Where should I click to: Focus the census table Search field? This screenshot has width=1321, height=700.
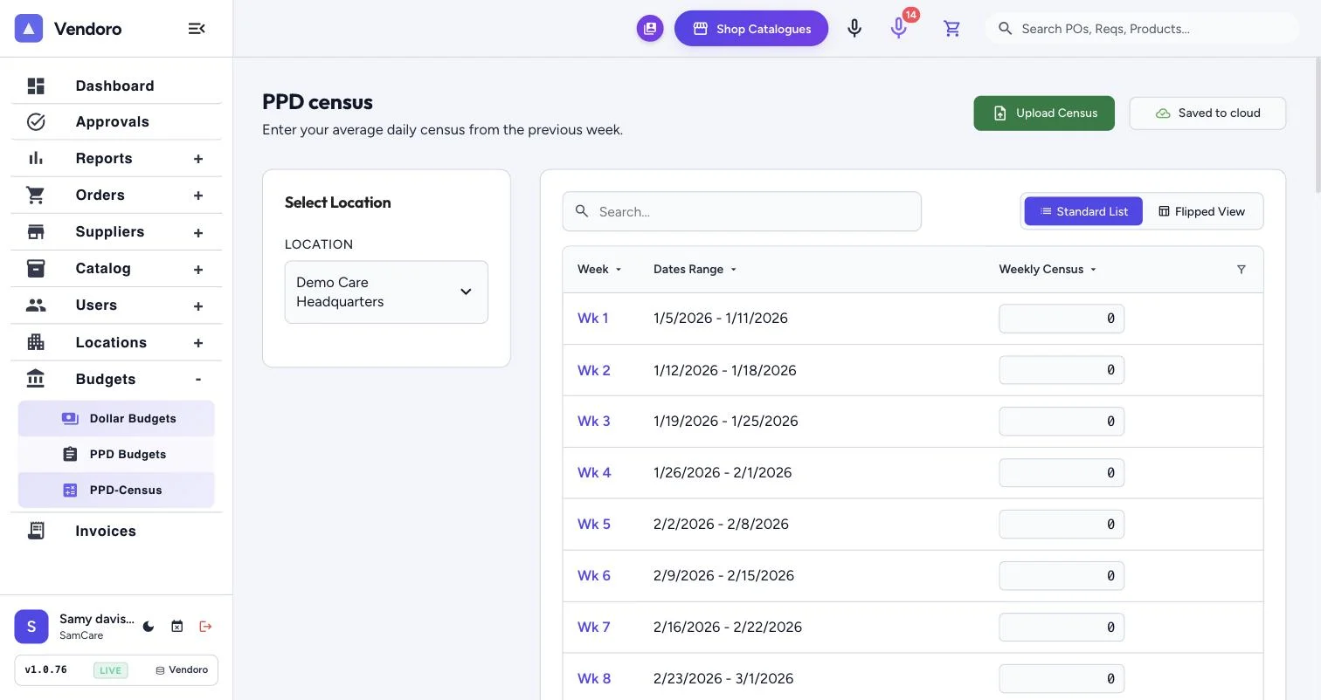coord(742,211)
